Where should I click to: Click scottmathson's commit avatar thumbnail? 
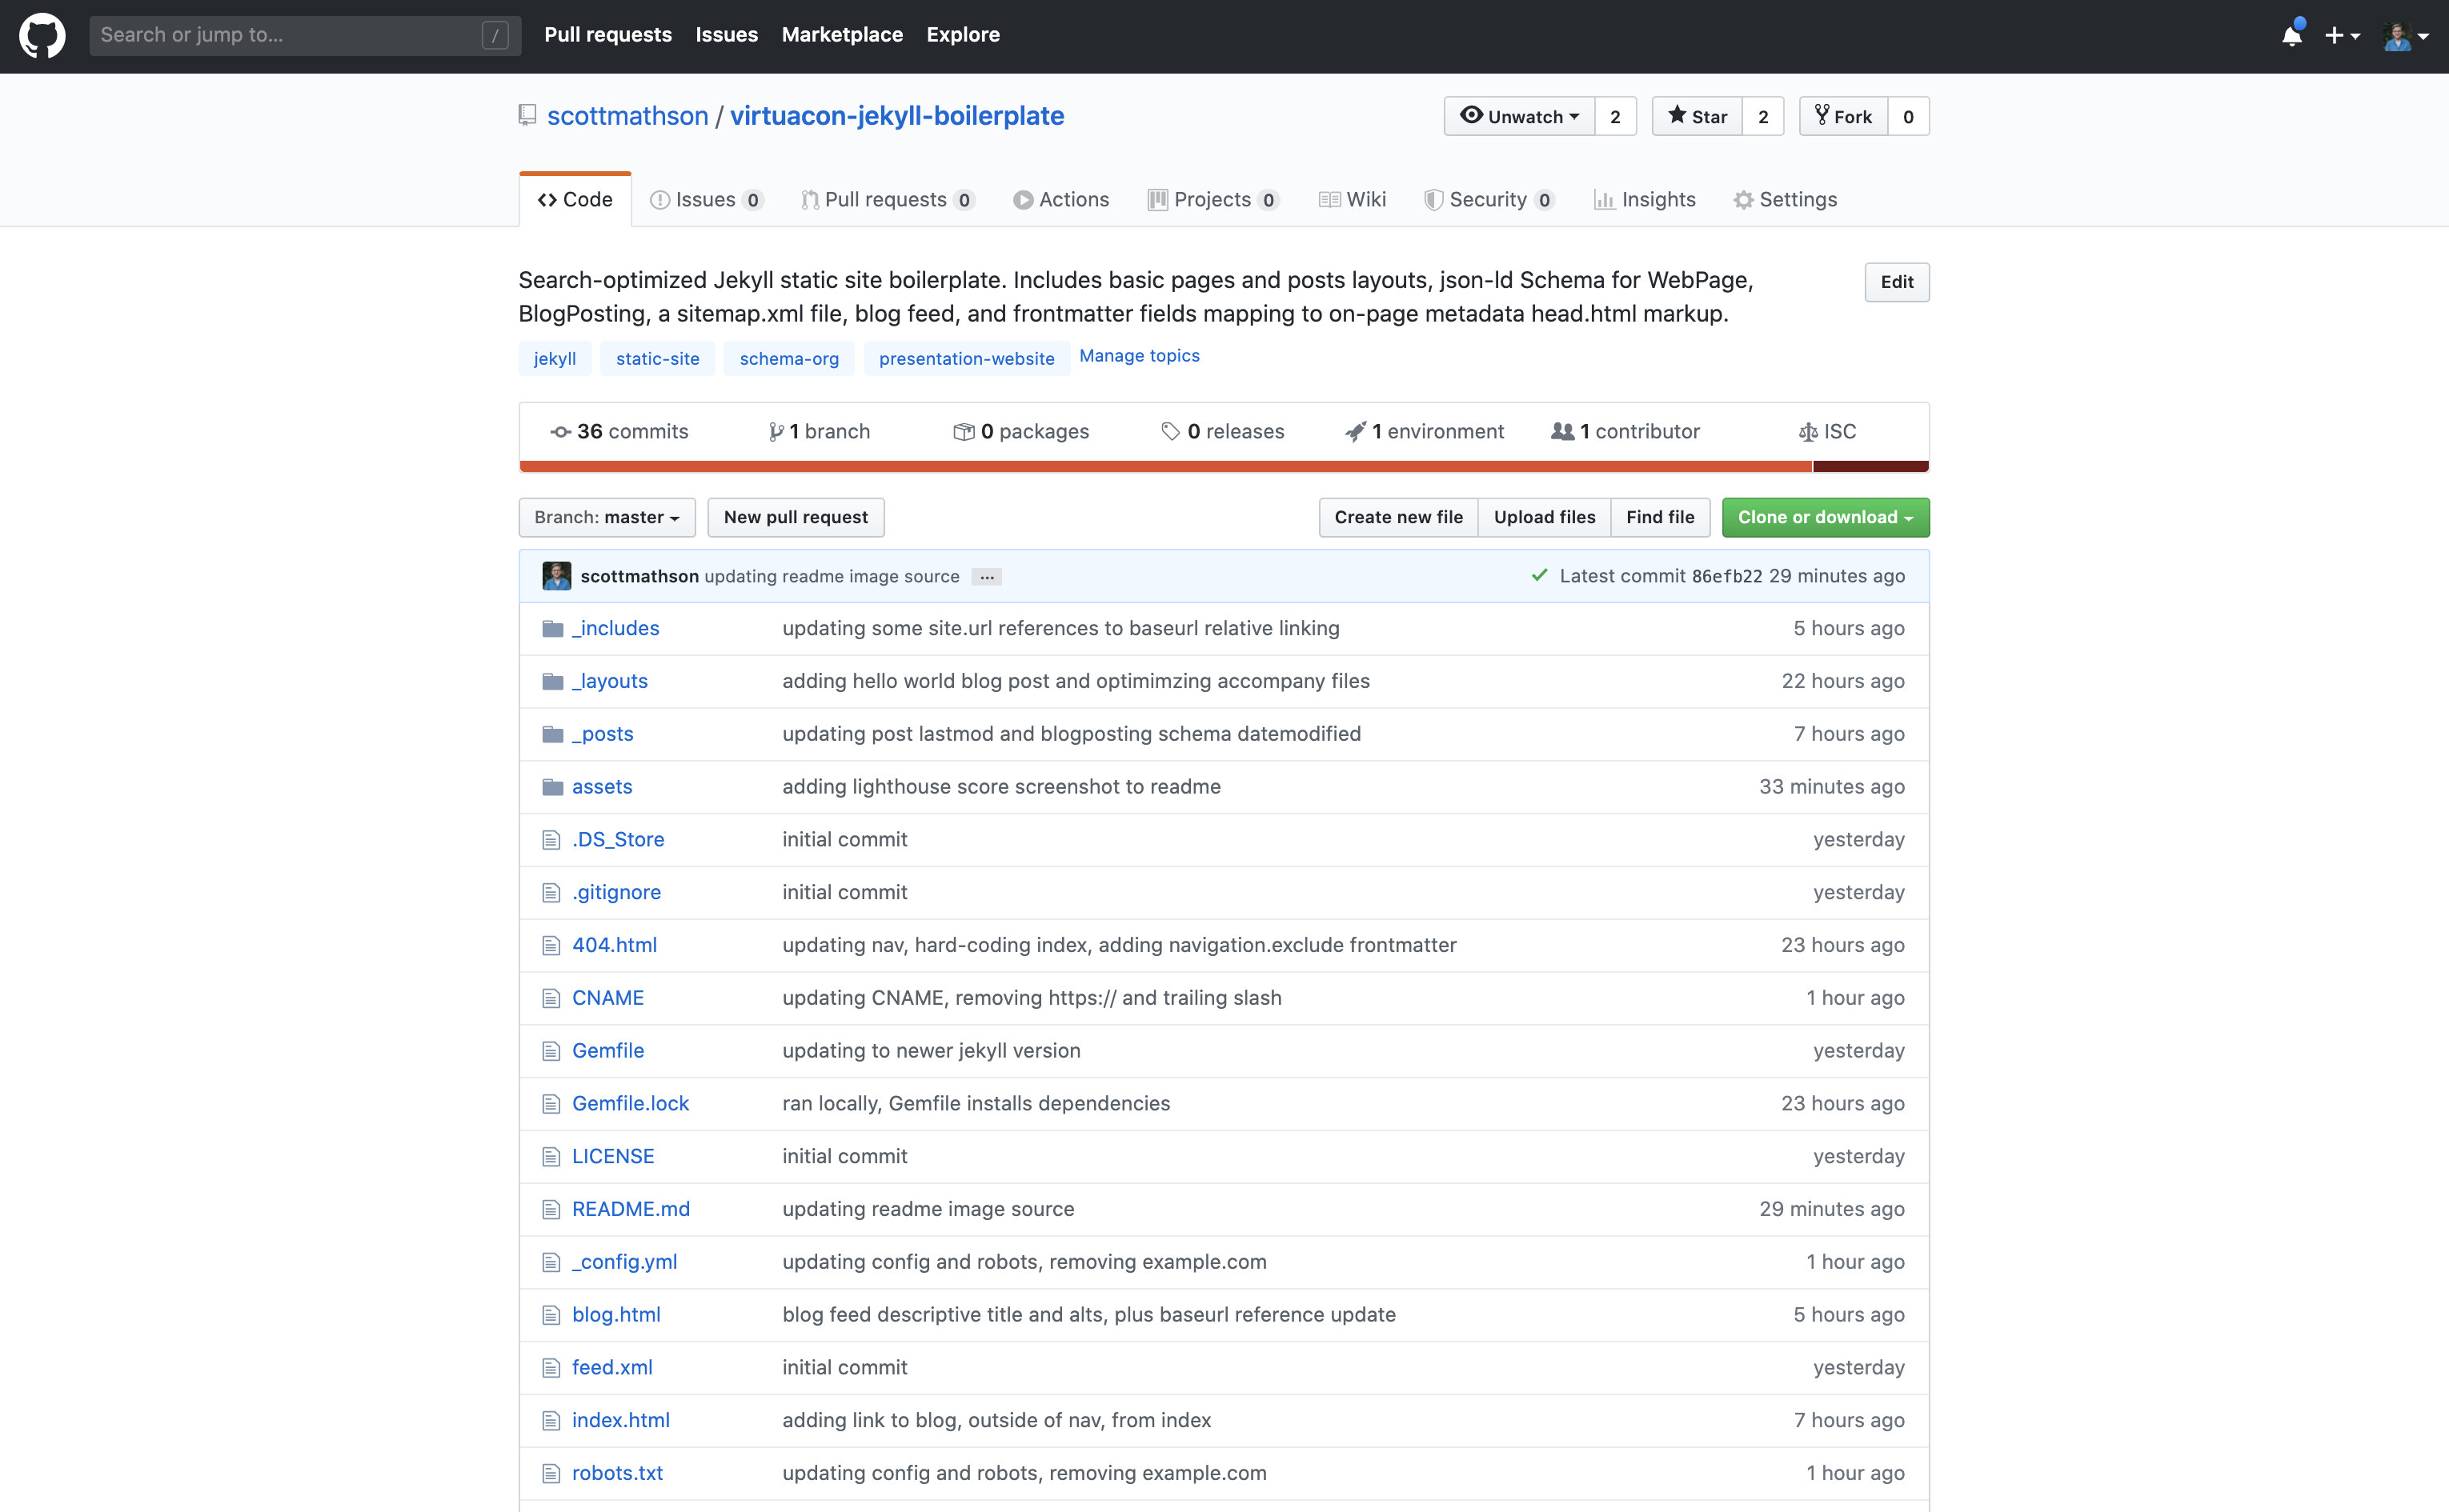pos(556,576)
